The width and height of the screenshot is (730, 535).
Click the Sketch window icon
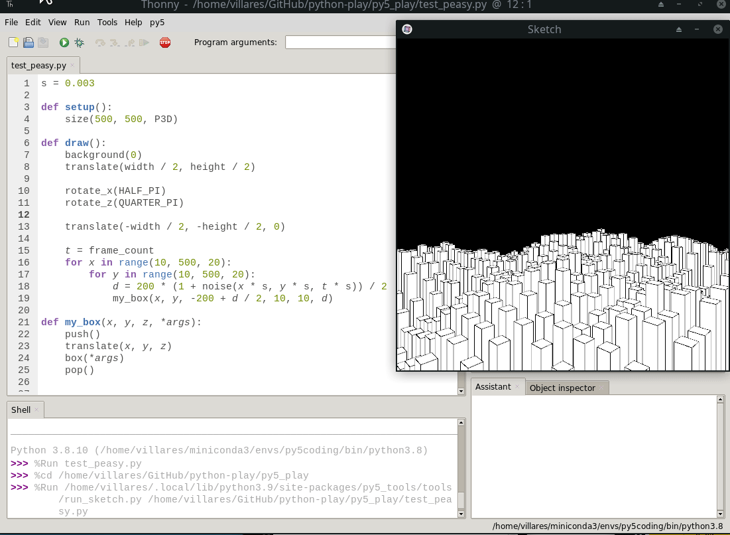pyautogui.click(x=406, y=29)
